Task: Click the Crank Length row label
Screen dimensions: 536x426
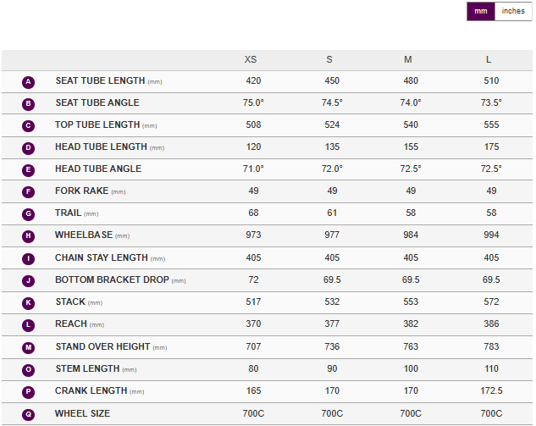Action: [x=91, y=391]
